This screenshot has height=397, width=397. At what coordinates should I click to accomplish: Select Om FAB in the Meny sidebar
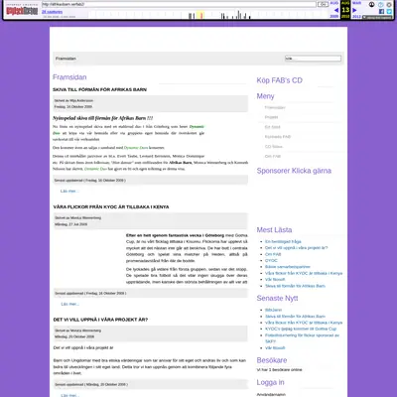273,156
